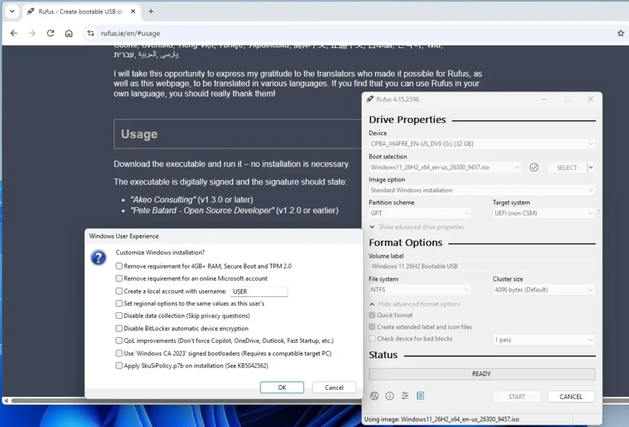Click the CANCEL button in Rufus
Viewport: 629px width, 427px height.
coord(571,396)
